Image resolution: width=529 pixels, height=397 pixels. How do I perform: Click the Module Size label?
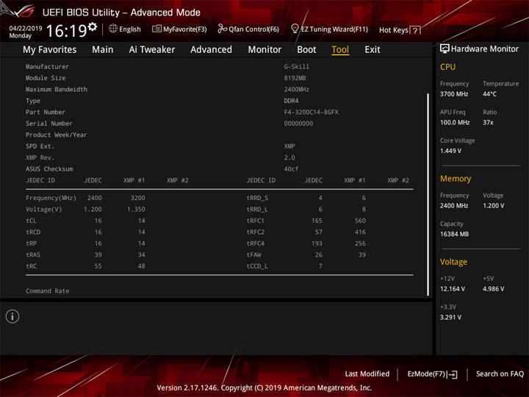pos(46,78)
